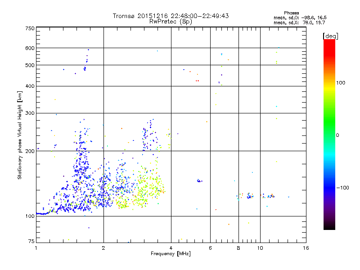Click the x-axis tick label '4'
This screenshot has height=270, width=360.
click(x=171, y=248)
